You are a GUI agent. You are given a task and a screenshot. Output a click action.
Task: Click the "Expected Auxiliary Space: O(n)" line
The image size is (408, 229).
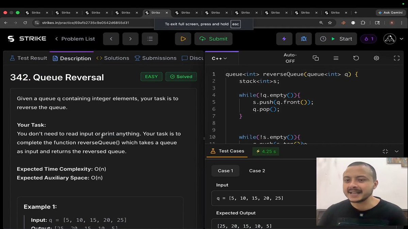(60, 178)
